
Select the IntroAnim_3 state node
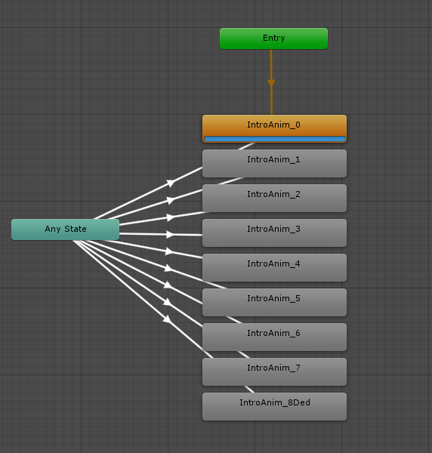(x=274, y=233)
